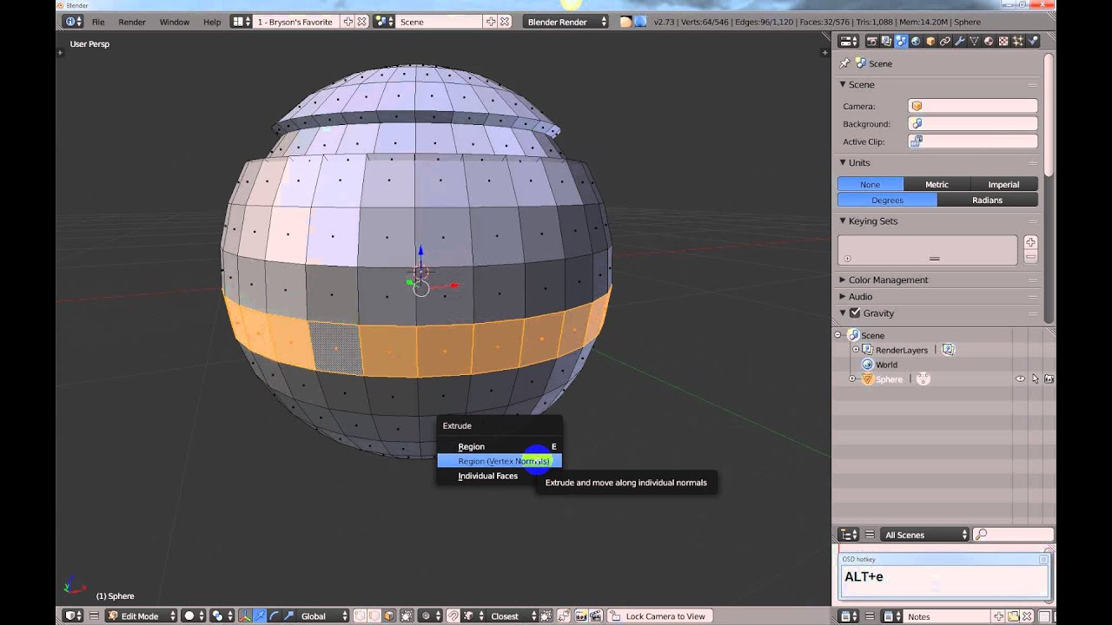The width and height of the screenshot is (1112, 625).
Task: Toggle Sphere visibility eye in outliner
Action: click(1021, 379)
